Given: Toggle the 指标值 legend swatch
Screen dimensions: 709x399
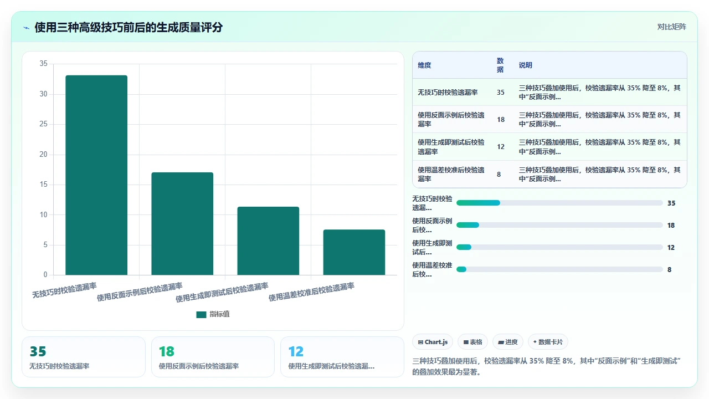Looking at the screenshot, I should 201,314.
